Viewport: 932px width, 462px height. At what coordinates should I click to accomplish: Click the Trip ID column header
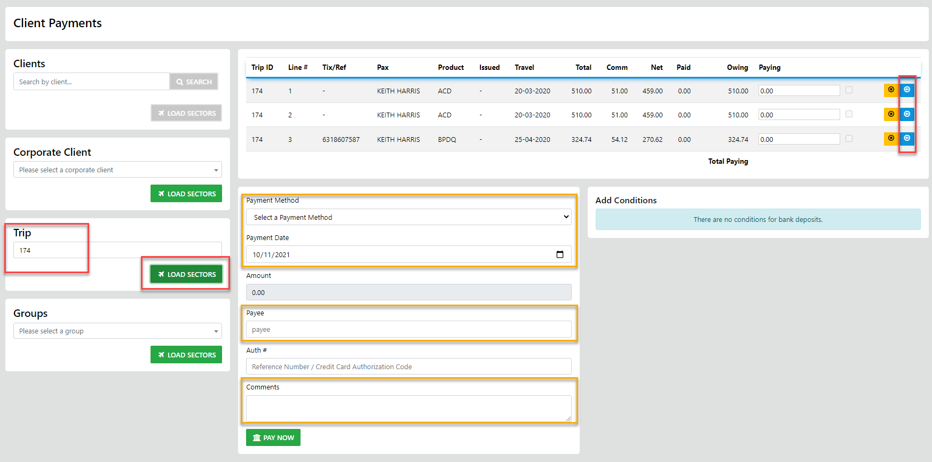(x=262, y=68)
